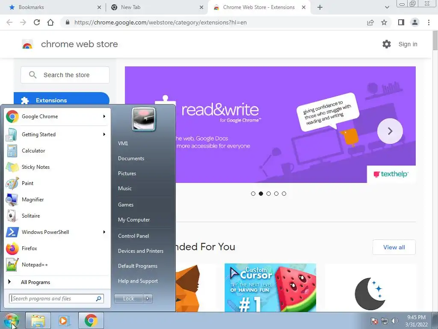The height and width of the screenshot is (329, 438).
Task: Open Google Chrome from Start menu
Action: tap(58, 117)
